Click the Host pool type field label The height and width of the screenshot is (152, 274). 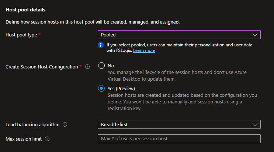21,35
